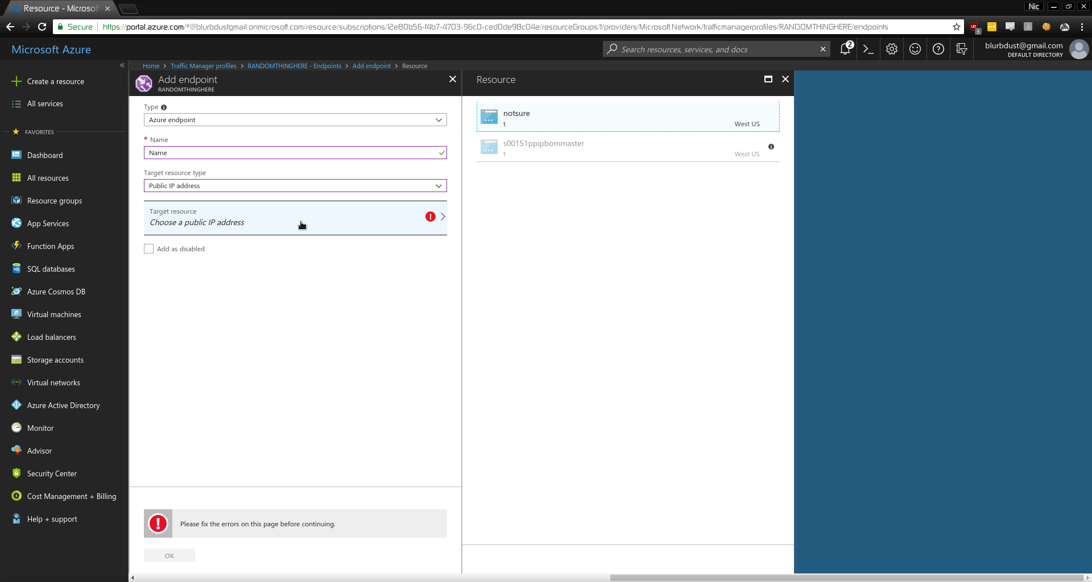The width and height of the screenshot is (1092, 582).
Task: Open Traffic Manager profiles breadcrumb
Action: (x=204, y=66)
